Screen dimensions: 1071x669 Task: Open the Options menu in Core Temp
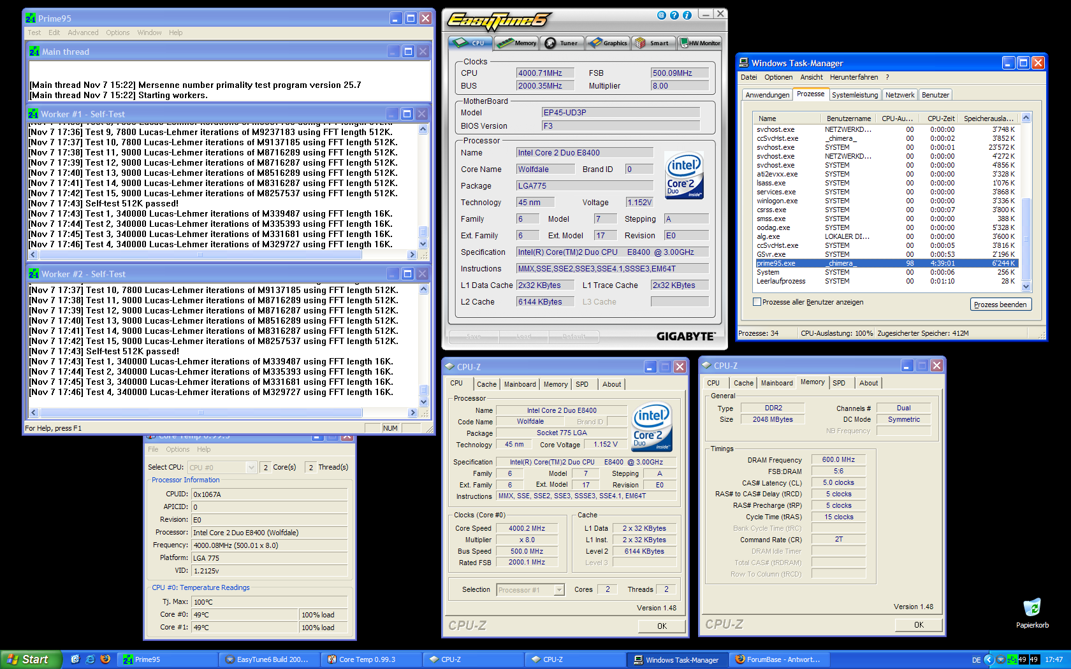pos(178,449)
